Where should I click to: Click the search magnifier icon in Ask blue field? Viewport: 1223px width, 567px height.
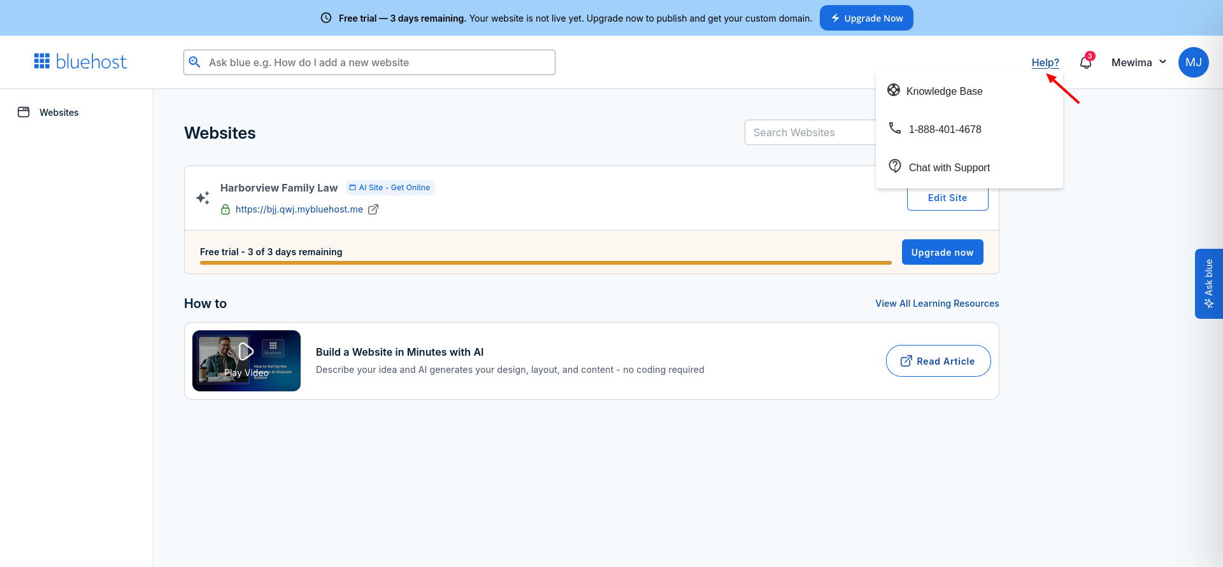[x=195, y=62]
